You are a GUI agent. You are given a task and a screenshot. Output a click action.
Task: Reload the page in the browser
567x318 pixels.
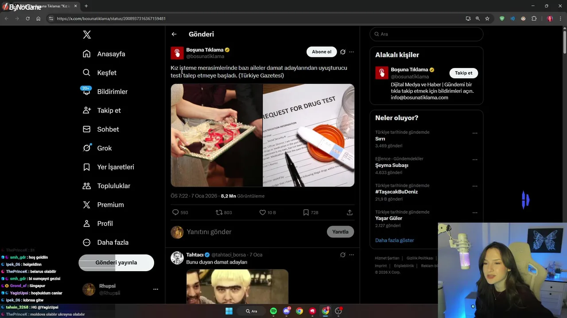pyautogui.click(x=27, y=19)
